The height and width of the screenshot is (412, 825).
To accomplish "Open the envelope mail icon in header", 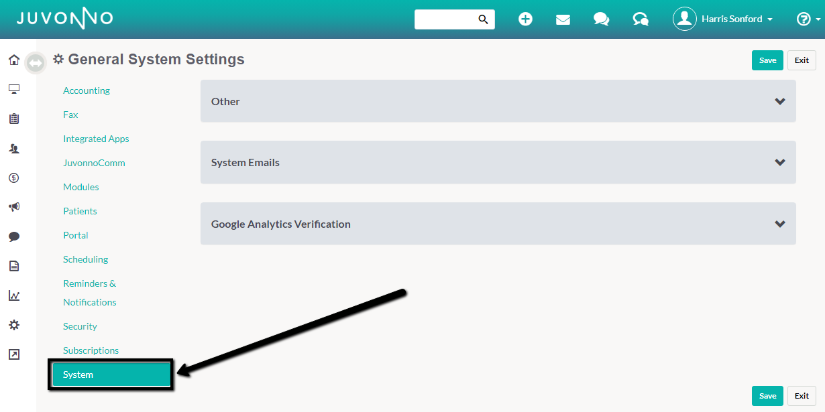I will pos(563,19).
